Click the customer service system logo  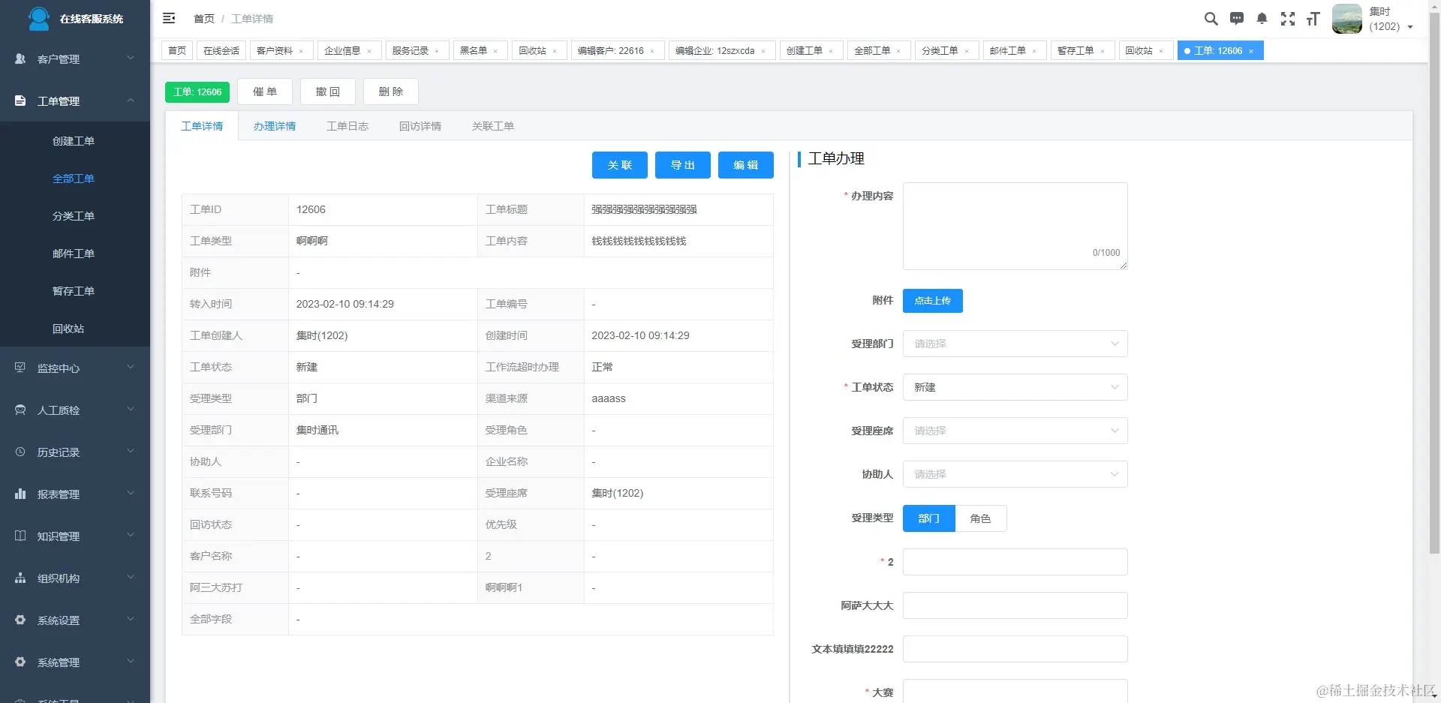(38, 18)
